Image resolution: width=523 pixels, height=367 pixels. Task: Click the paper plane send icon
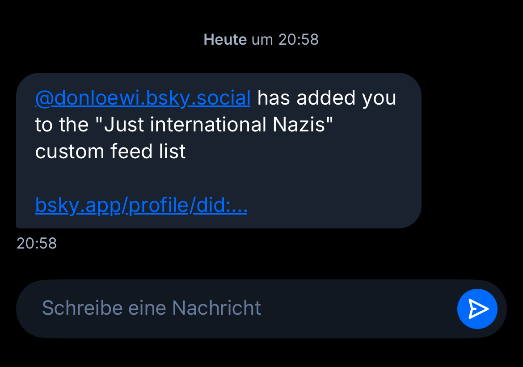pos(477,309)
